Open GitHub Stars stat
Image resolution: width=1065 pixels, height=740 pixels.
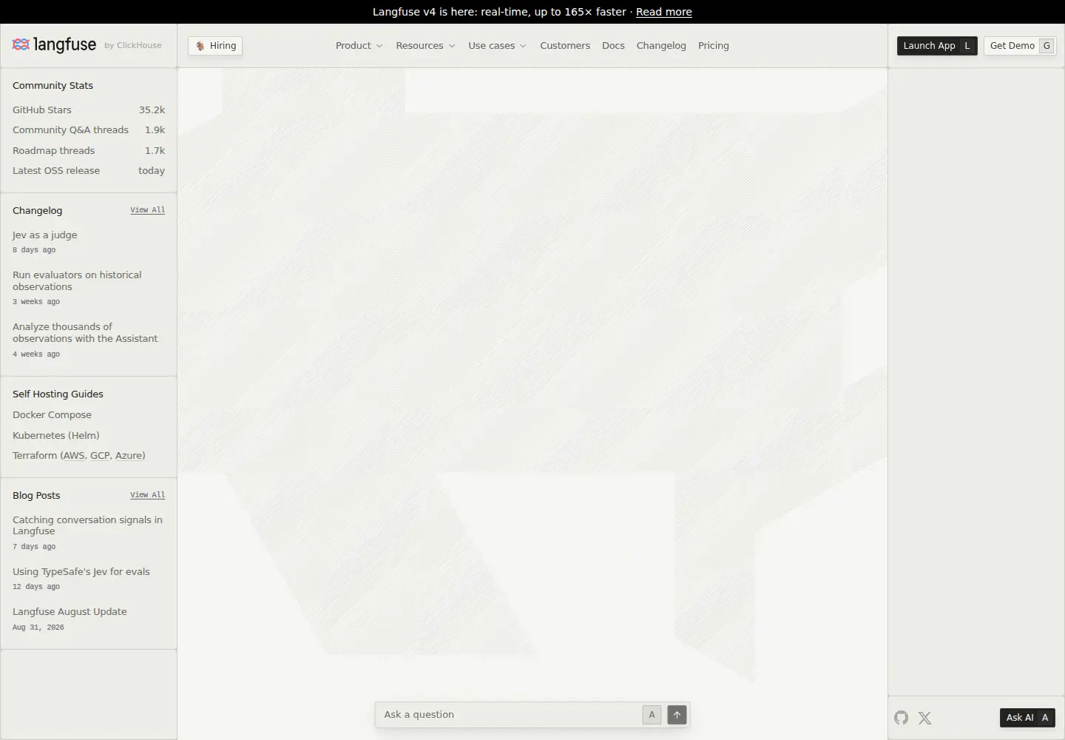[x=89, y=110]
